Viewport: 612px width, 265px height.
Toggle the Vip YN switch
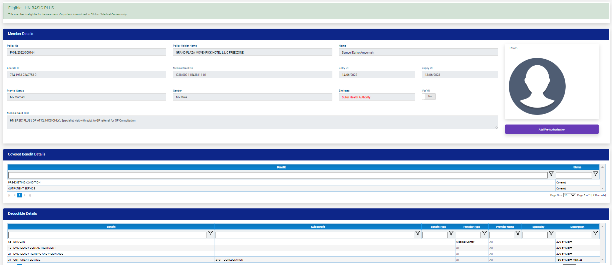coord(428,97)
